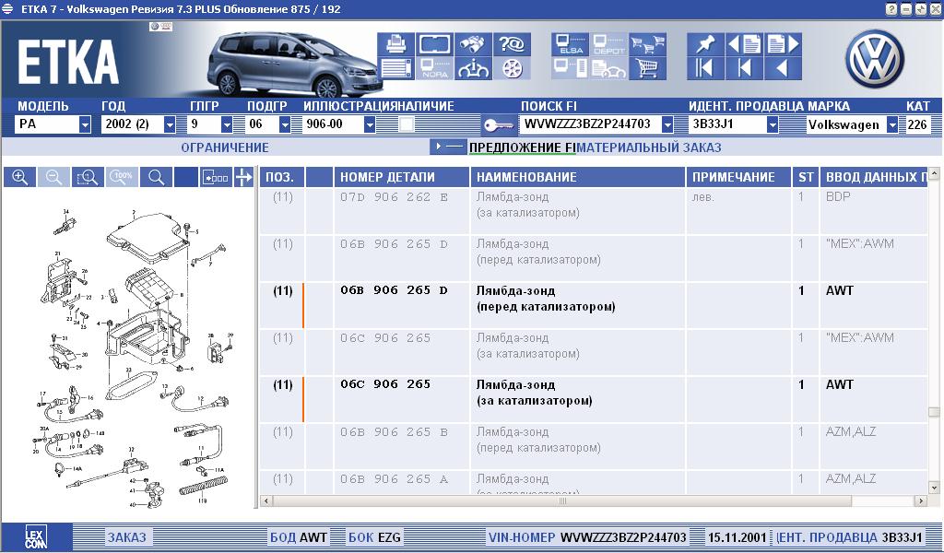Screen dimensions: 944x553
Task: Click the Volkswagen logo
Action: (x=876, y=58)
